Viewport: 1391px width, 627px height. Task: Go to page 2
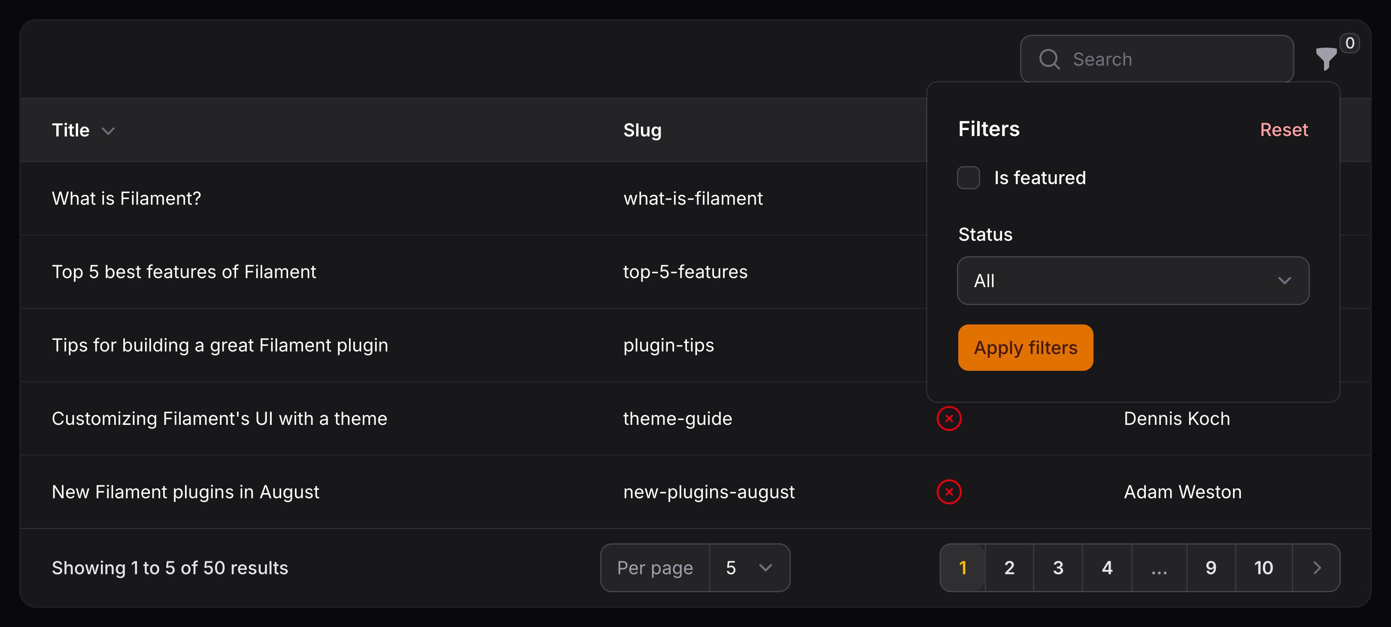point(1009,568)
